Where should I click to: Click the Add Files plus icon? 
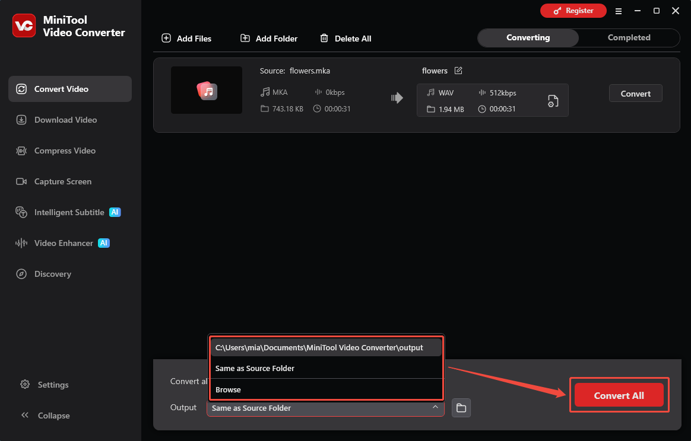(x=166, y=39)
